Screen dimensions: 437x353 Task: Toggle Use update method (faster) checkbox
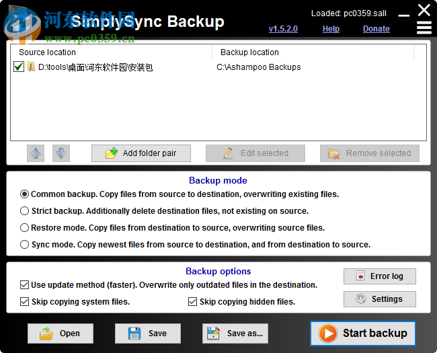coord(24,285)
